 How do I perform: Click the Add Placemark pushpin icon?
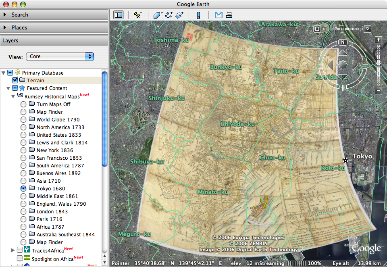[138, 15]
